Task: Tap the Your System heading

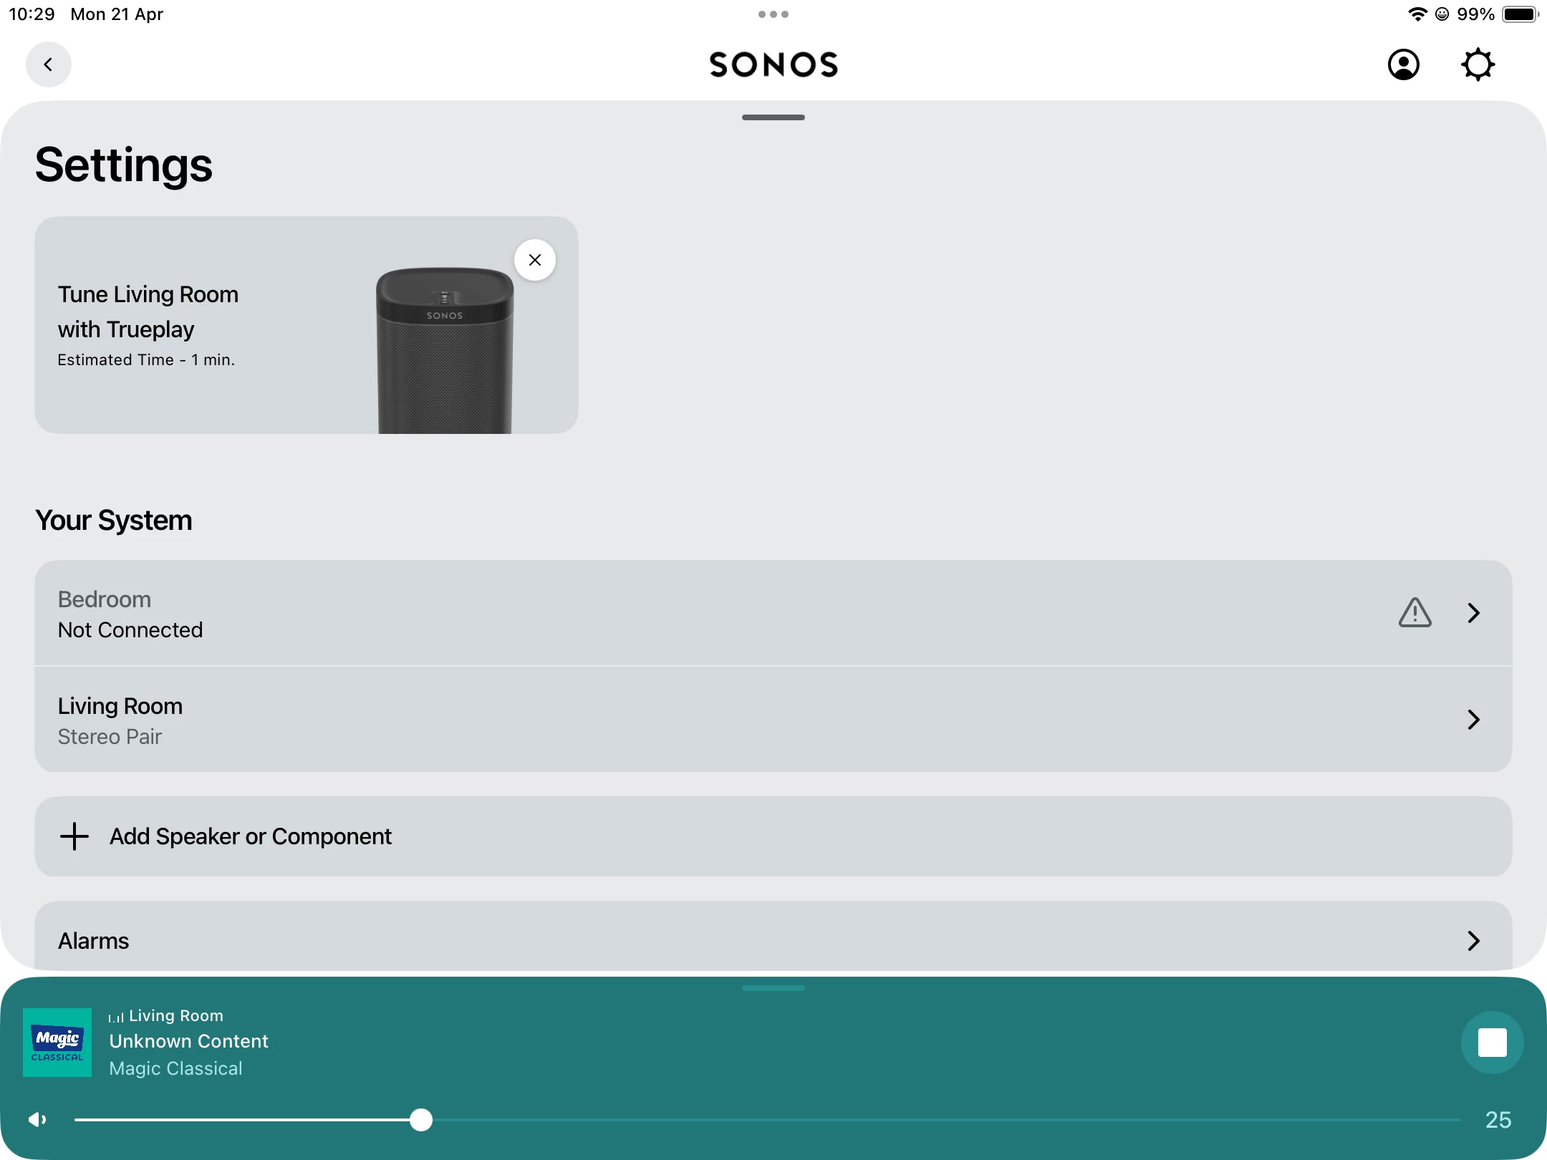Action: (114, 521)
